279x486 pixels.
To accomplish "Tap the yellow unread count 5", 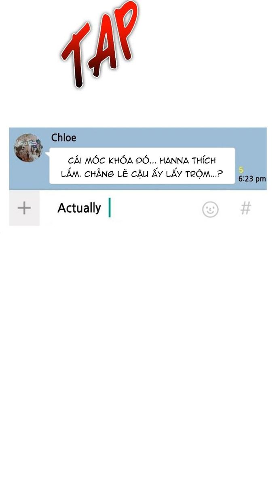I will [241, 170].
